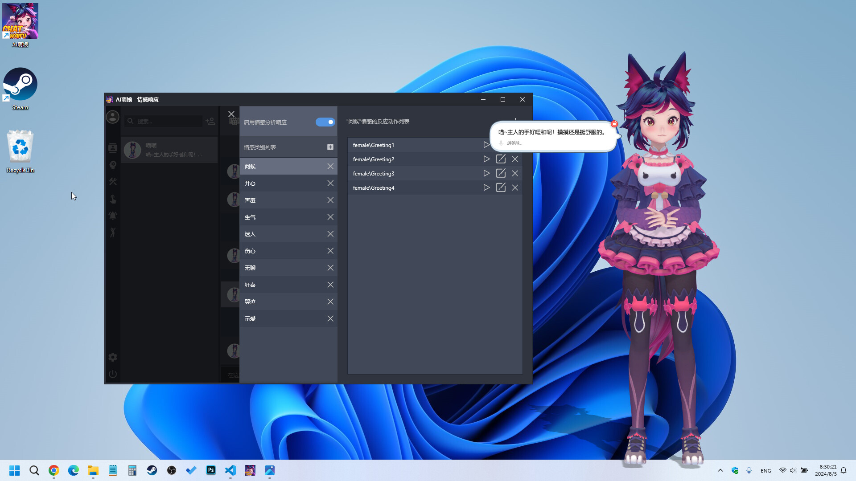856x481 pixels.
Task: Open the settings gear at the sidebar bottom
Action: point(113,357)
